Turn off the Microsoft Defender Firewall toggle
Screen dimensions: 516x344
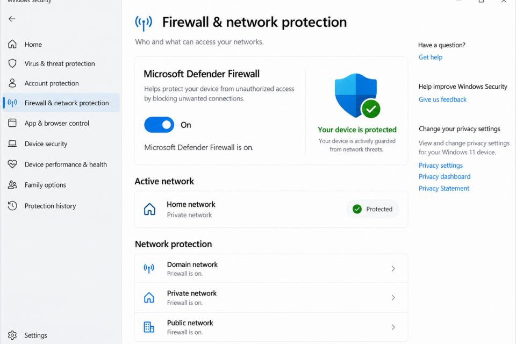pos(159,125)
